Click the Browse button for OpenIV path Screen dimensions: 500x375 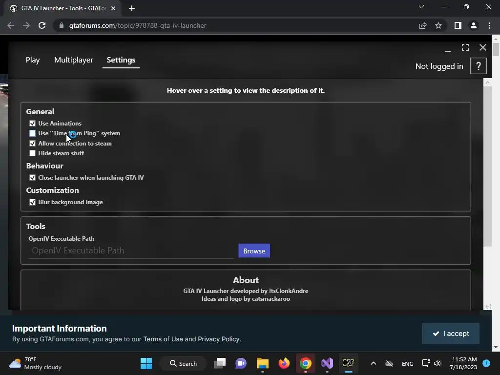point(254,251)
